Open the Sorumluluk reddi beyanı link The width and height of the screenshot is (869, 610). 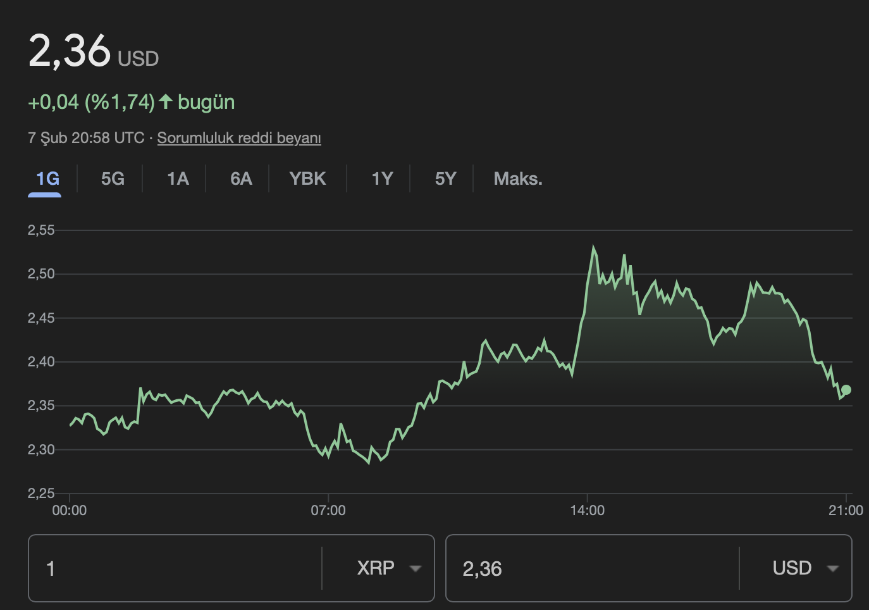tap(239, 138)
